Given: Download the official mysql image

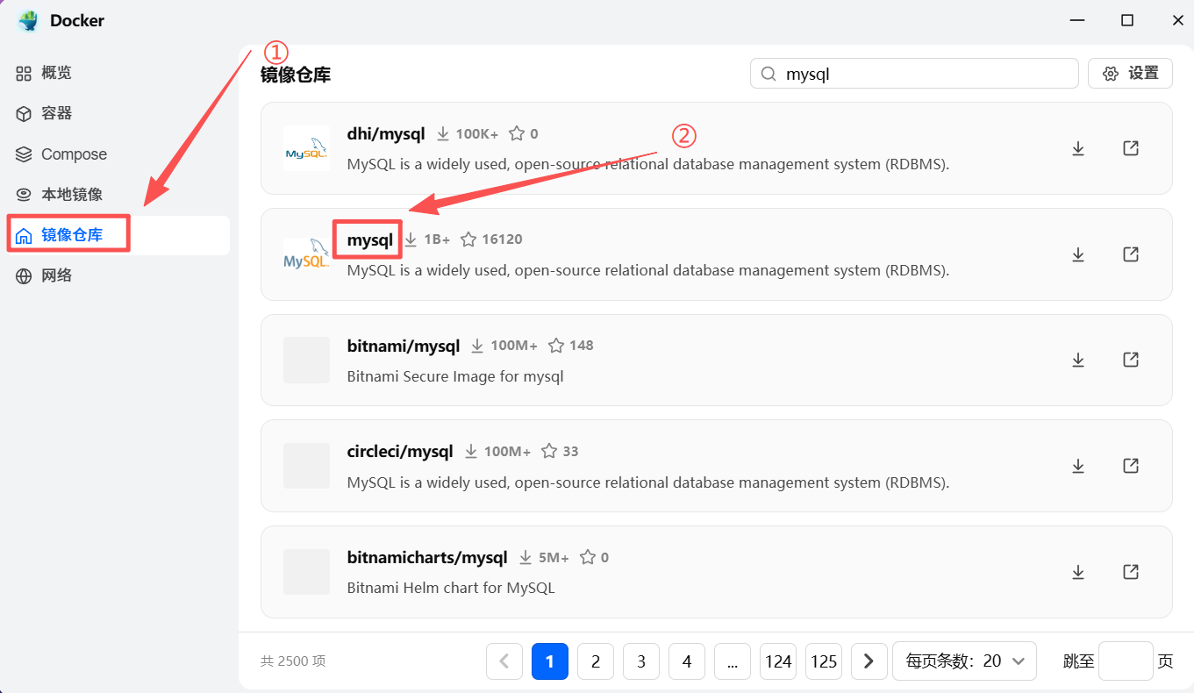Looking at the screenshot, I should point(1078,254).
